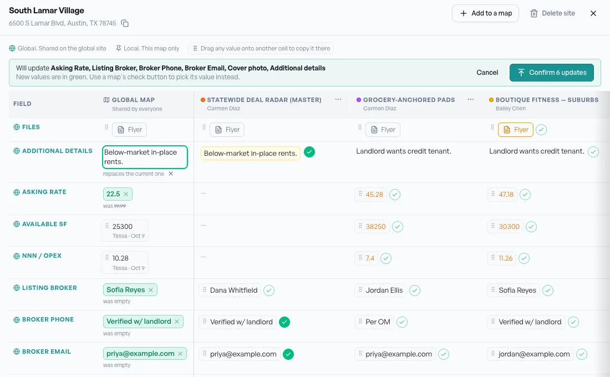Unselect Statewide Verified w/ landlord filled check
The width and height of the screenshot is (610, 377).
[x=284, y=322]
